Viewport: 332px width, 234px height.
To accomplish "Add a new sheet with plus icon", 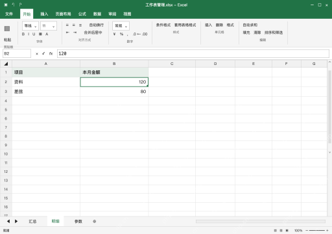I will coord(95,222).
